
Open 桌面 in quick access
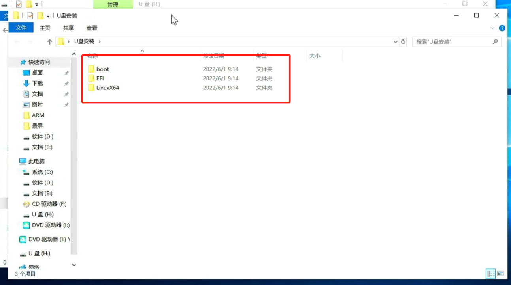pos(38,73)
